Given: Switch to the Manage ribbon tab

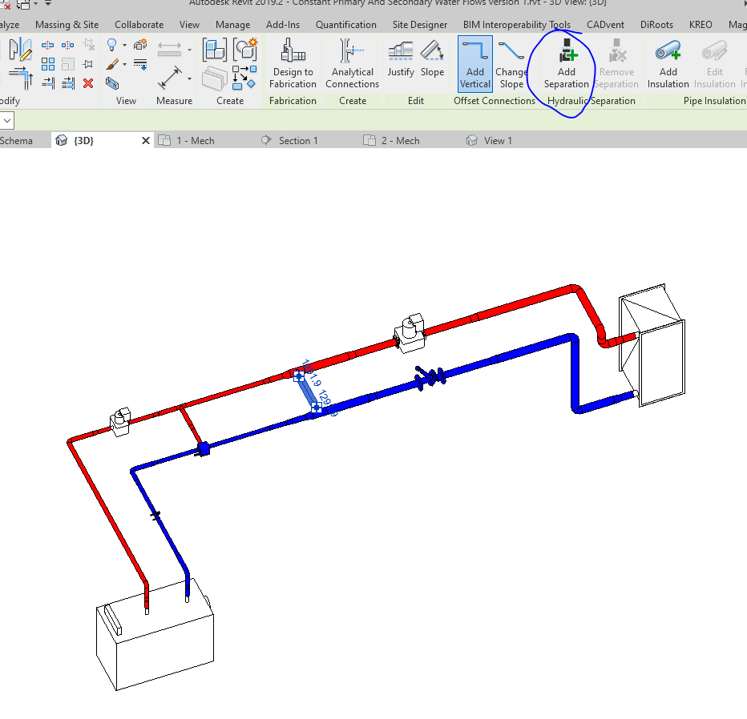Looking at the screenshot, I should [x=232, y=24].
